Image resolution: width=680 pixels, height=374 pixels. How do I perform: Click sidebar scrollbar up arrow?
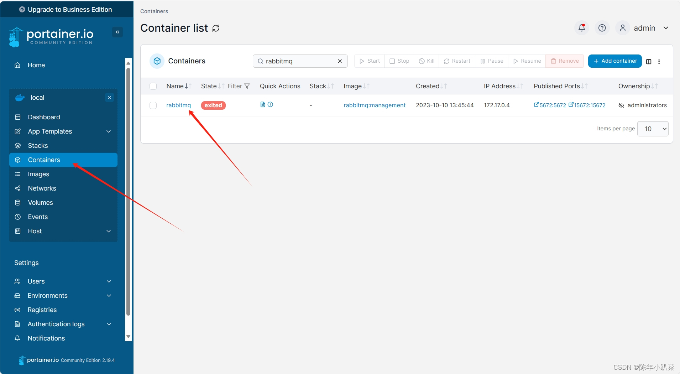129,63
